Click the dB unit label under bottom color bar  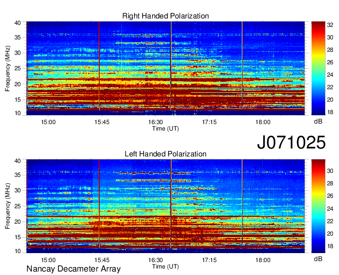click(x=318, y=259)
